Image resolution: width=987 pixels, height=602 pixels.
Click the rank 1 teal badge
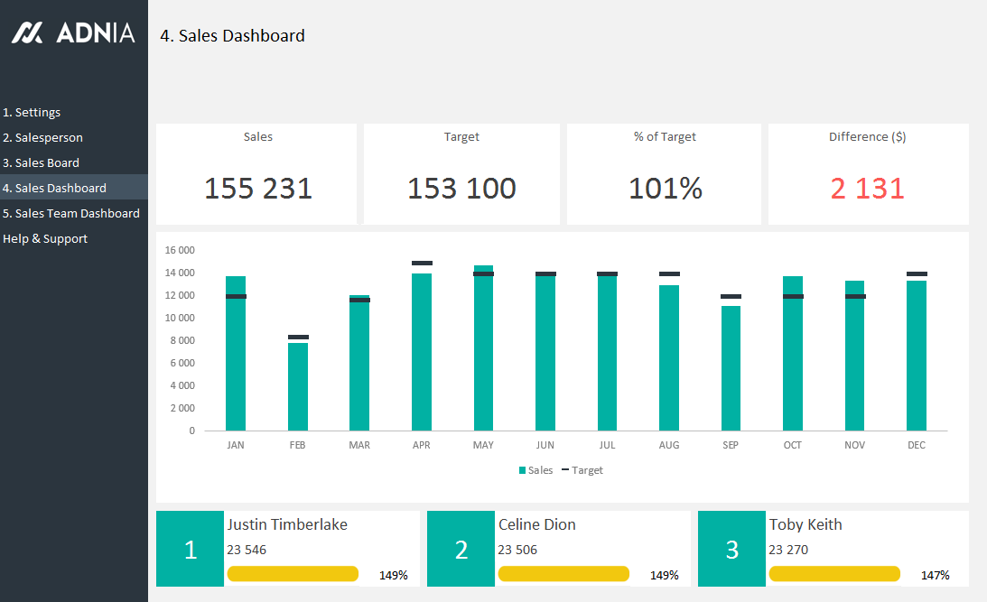coord(190,549)
